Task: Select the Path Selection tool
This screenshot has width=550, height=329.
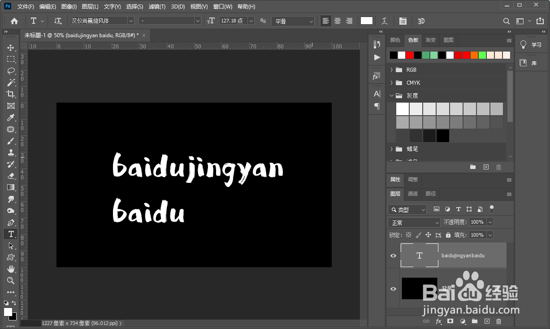Action: tap(11, 246)
